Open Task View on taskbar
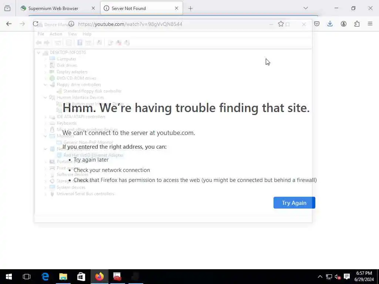 click(x=27, y=277)
